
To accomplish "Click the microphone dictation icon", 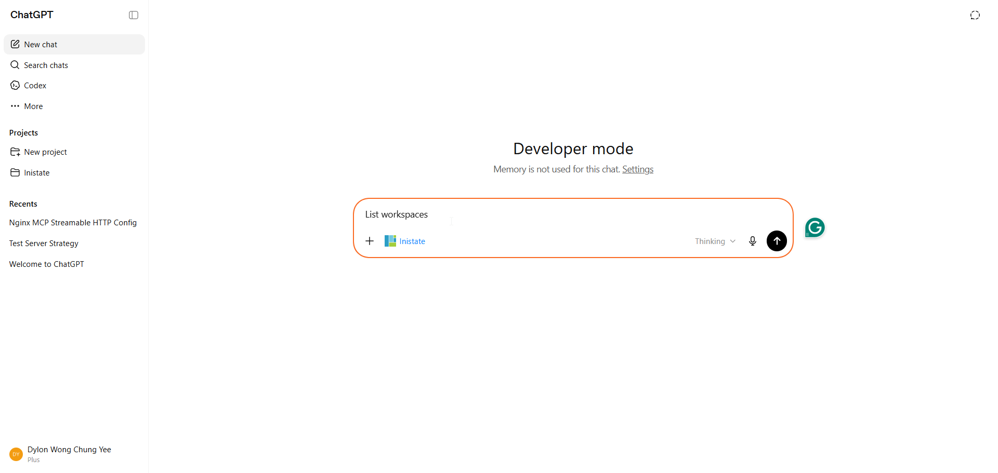I will point(752,241).
